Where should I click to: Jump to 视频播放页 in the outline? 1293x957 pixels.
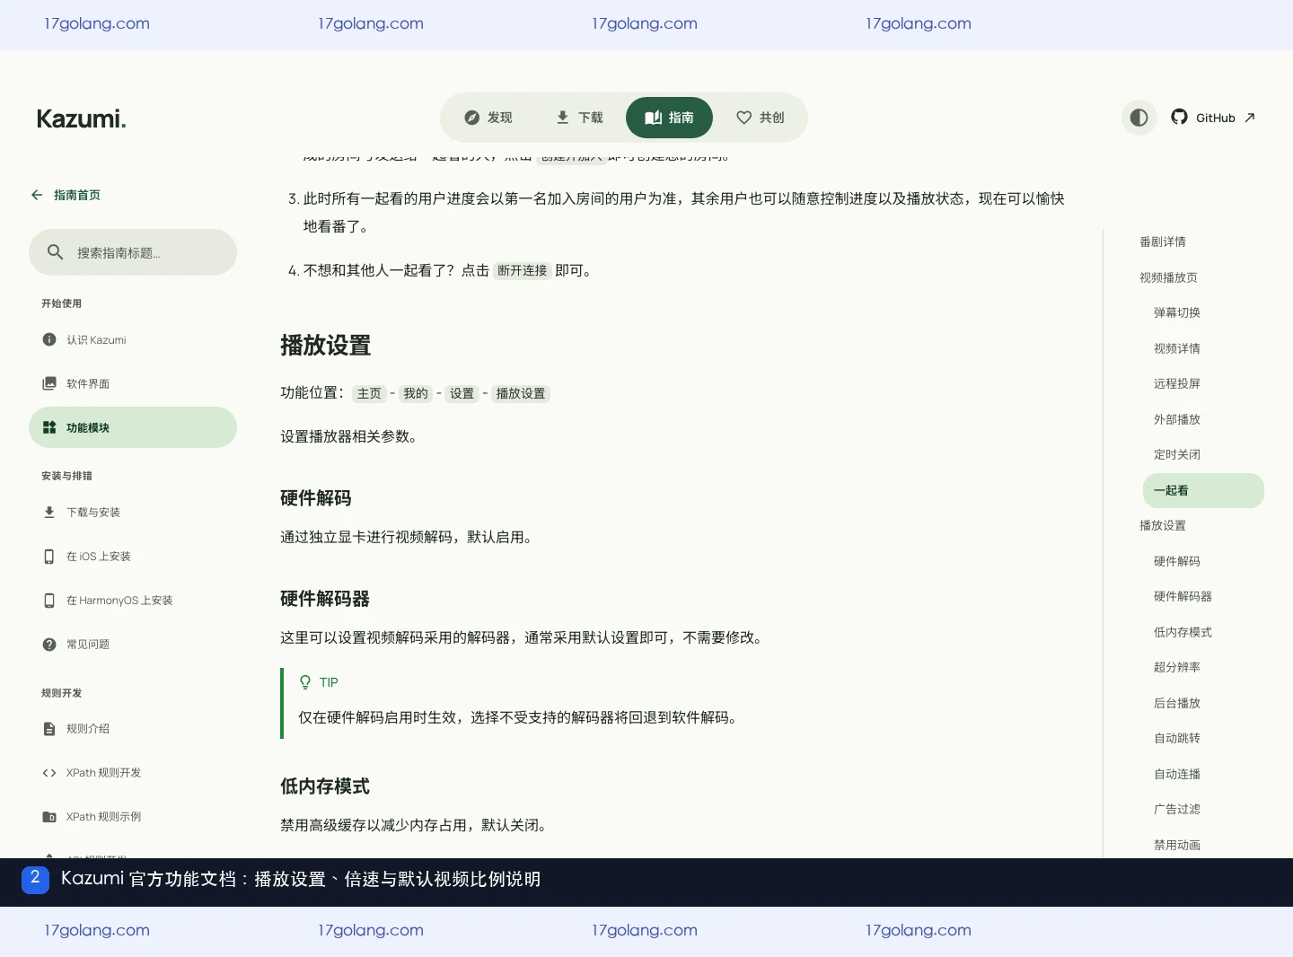pos(1168,277)
